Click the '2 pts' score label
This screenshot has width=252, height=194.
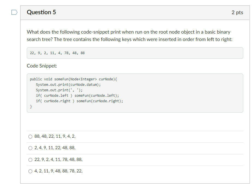[x=237, y=12]
